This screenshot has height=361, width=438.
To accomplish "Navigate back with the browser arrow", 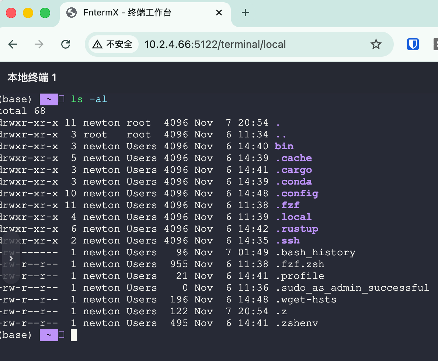I will click(x=13, y=44).
